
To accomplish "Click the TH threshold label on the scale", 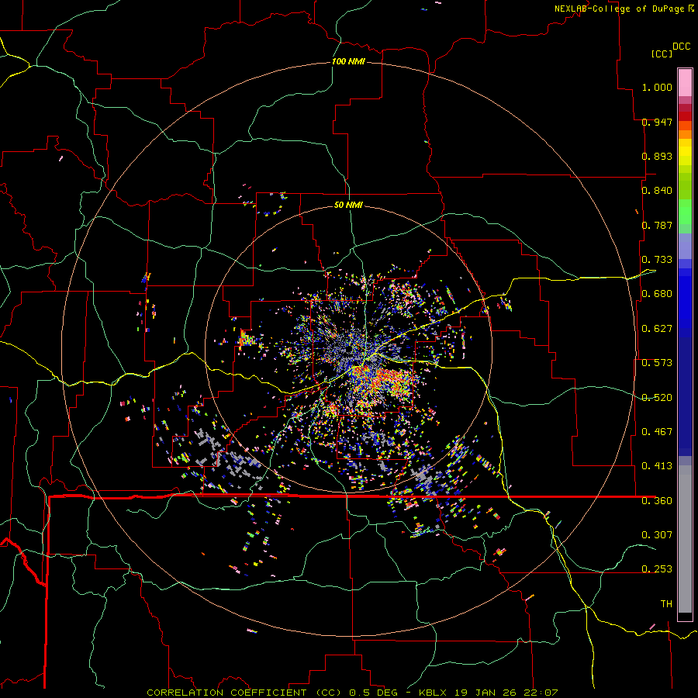I will pyautogui.click(x=666, y=604).
